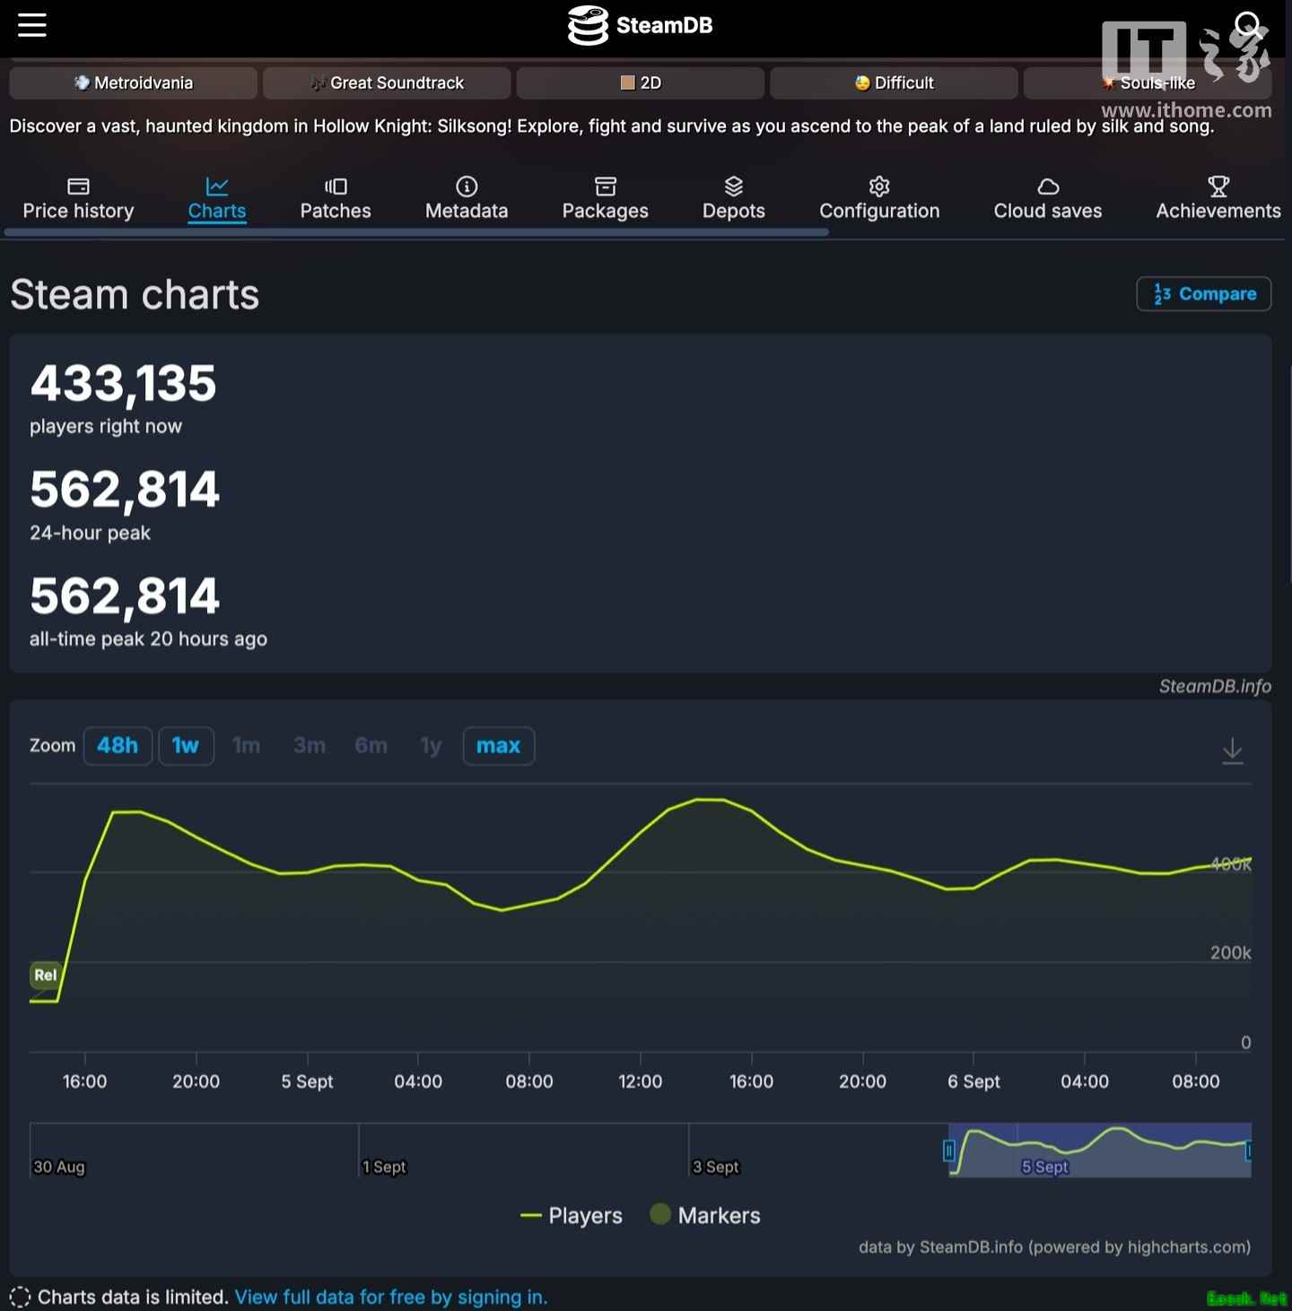Toggle the Markers series visibility
1292x1311 pixels.
(x=705, y=1215)
